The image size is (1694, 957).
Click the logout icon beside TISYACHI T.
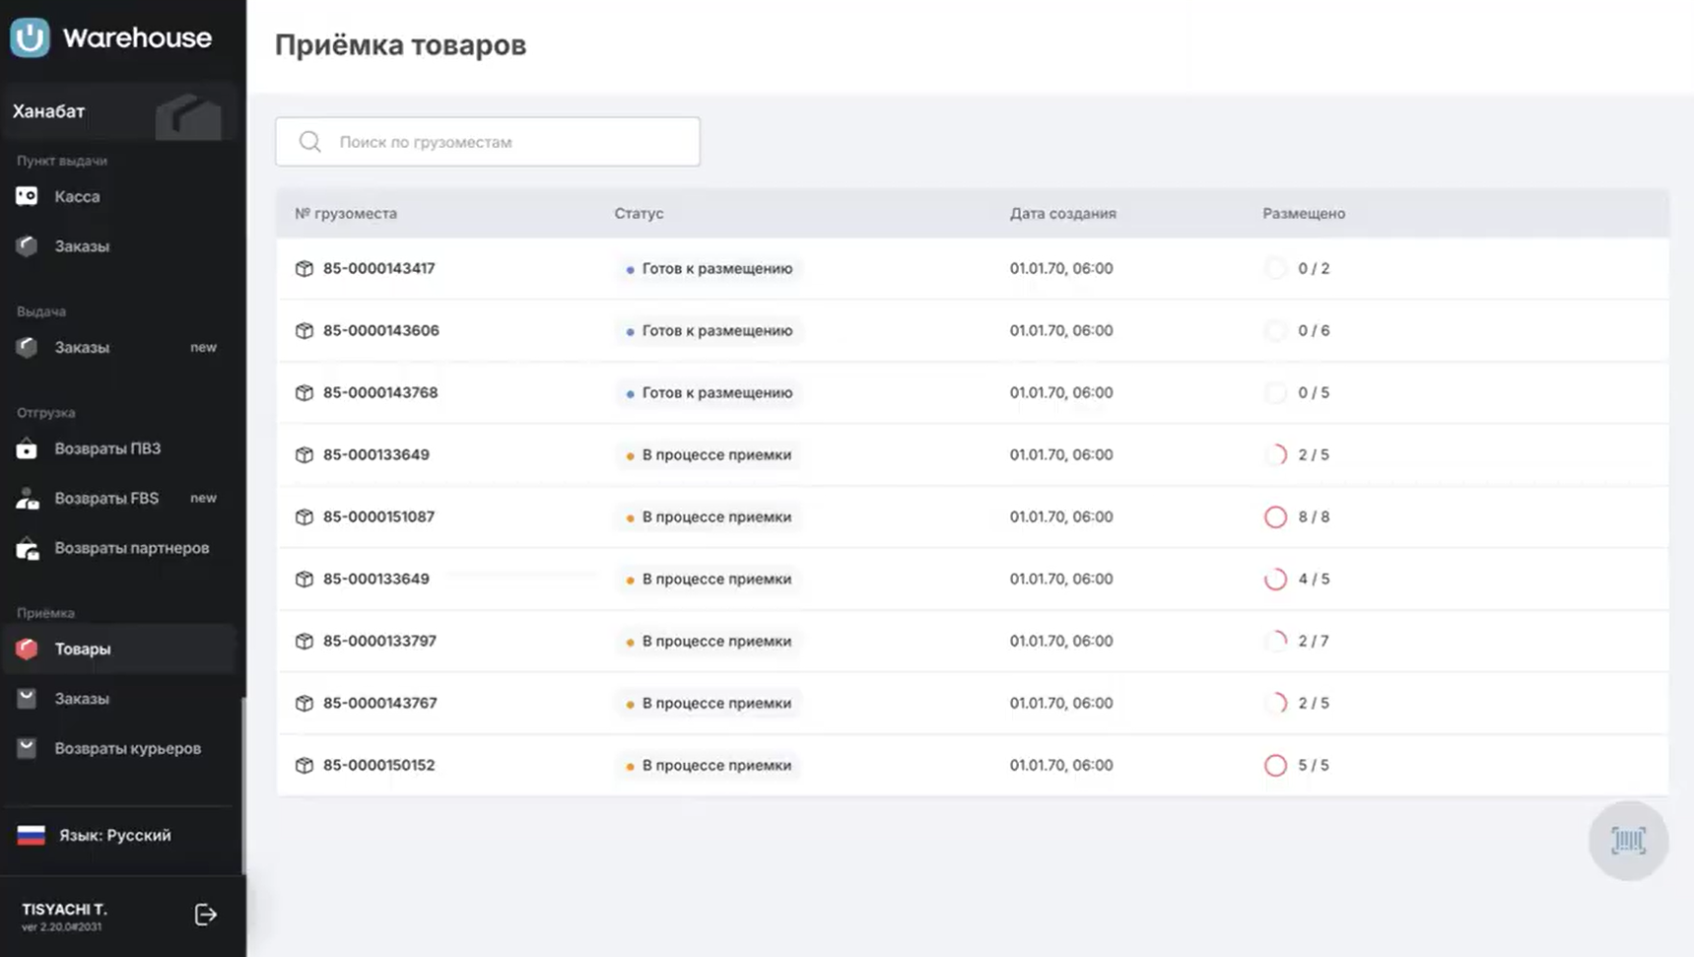pos(205,915)
